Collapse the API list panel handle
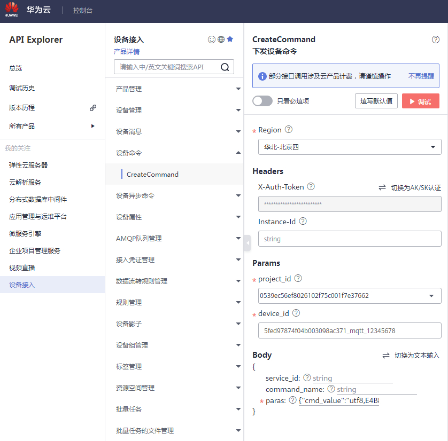 [x=248, y=243]
